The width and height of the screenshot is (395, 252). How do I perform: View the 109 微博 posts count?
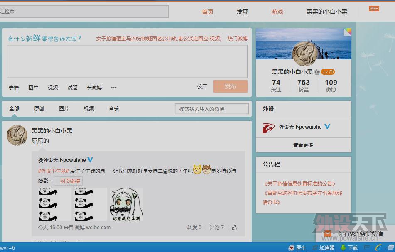click(x=331, y=86)
